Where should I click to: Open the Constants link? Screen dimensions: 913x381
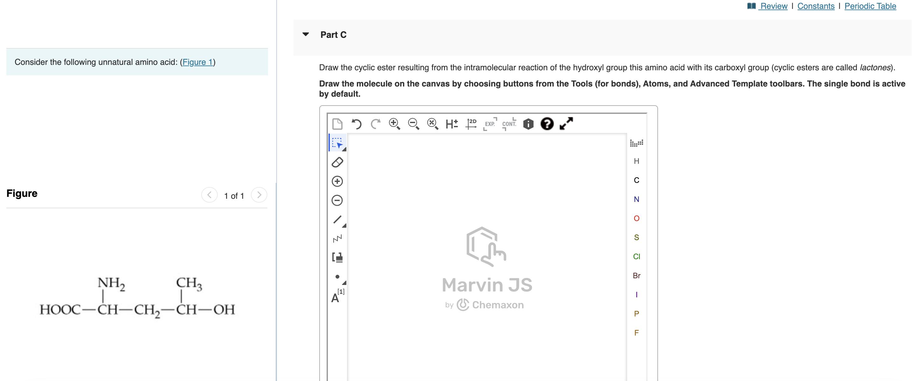point(816,6)
